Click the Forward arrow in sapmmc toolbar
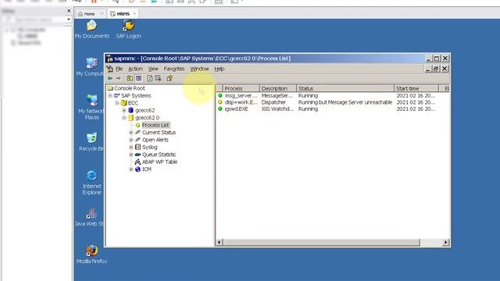The height and width of the screenshot is (281, 500). 118,78
